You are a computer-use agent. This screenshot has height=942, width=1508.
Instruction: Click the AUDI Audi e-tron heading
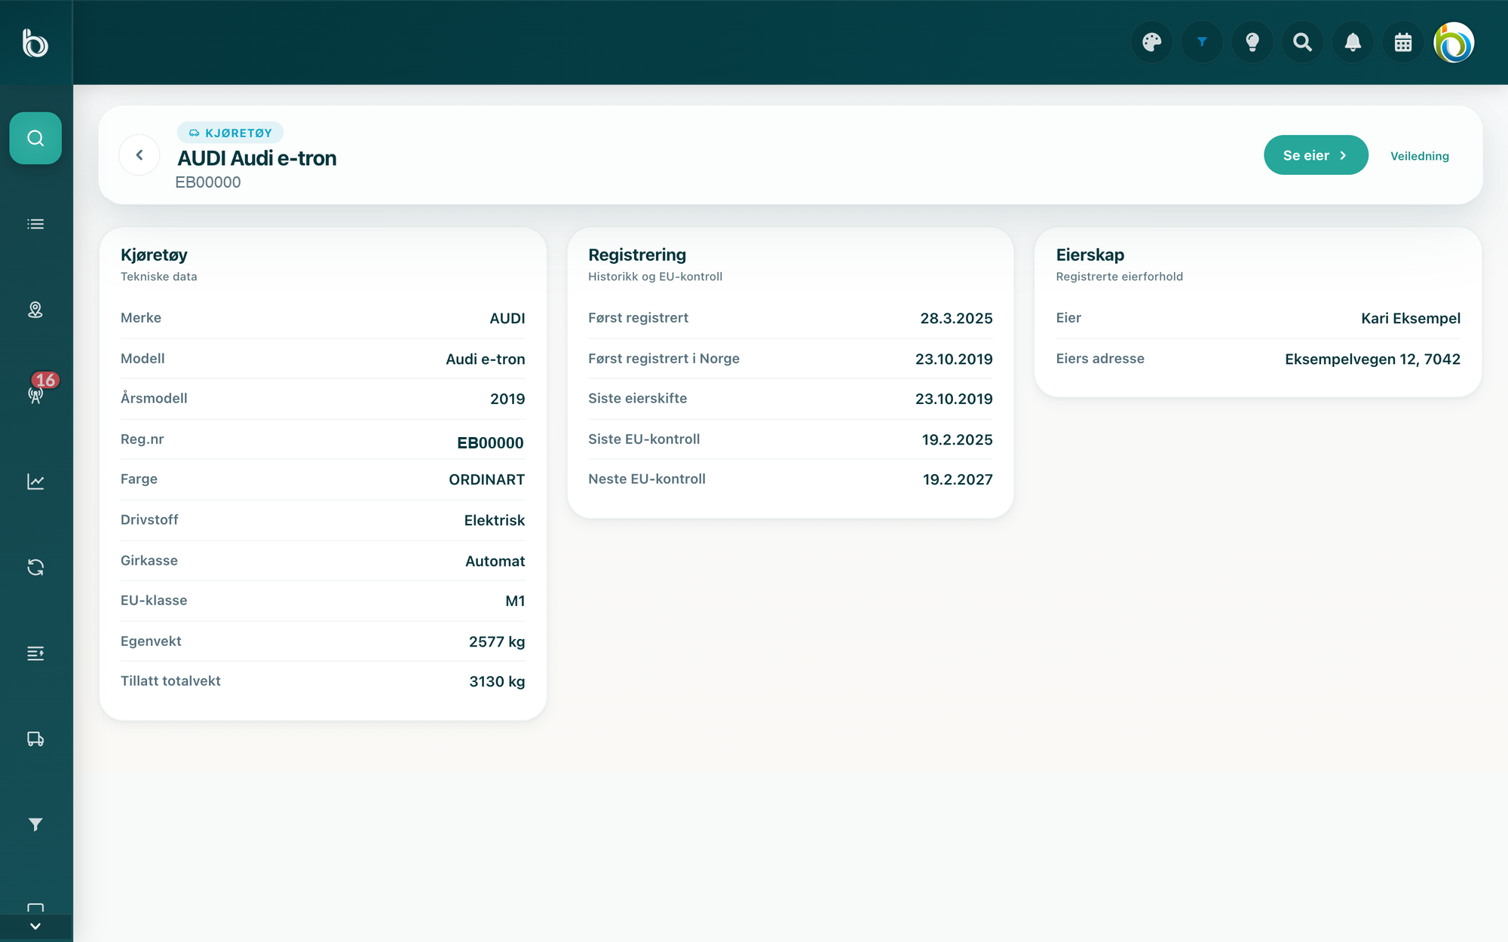tap(257, 158)
